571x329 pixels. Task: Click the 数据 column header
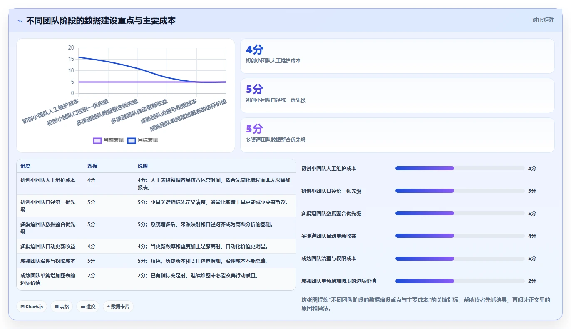(x=92, y=166)
